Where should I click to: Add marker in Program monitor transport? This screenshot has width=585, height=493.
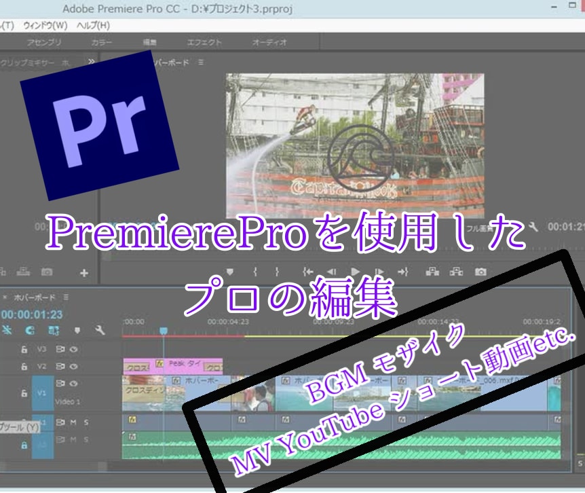pos(230,272)
